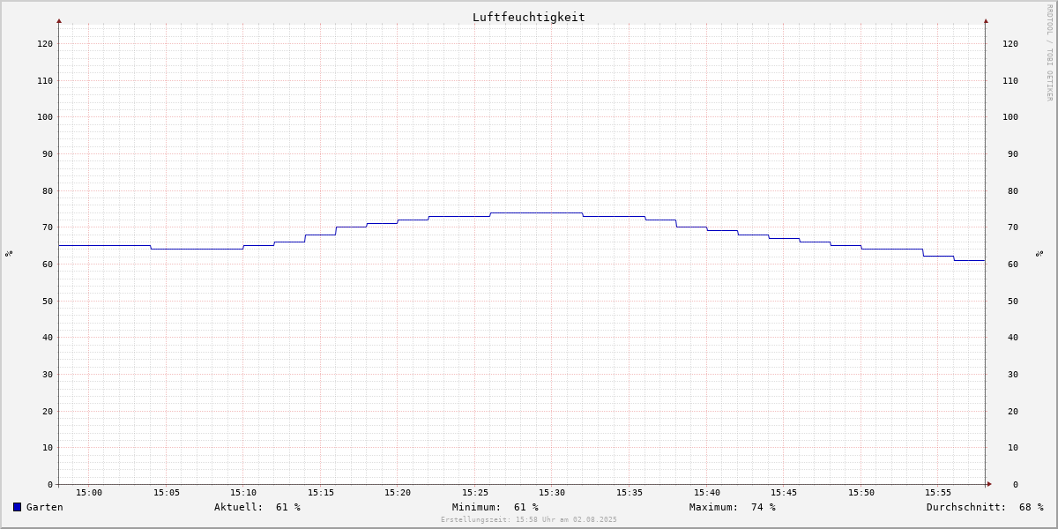Image resolution: width=1058 pixels, height=529 pixels.
Task: Click the RRDTOOL / TOBI OETIKER vertical text
Action: point(1049,52)
